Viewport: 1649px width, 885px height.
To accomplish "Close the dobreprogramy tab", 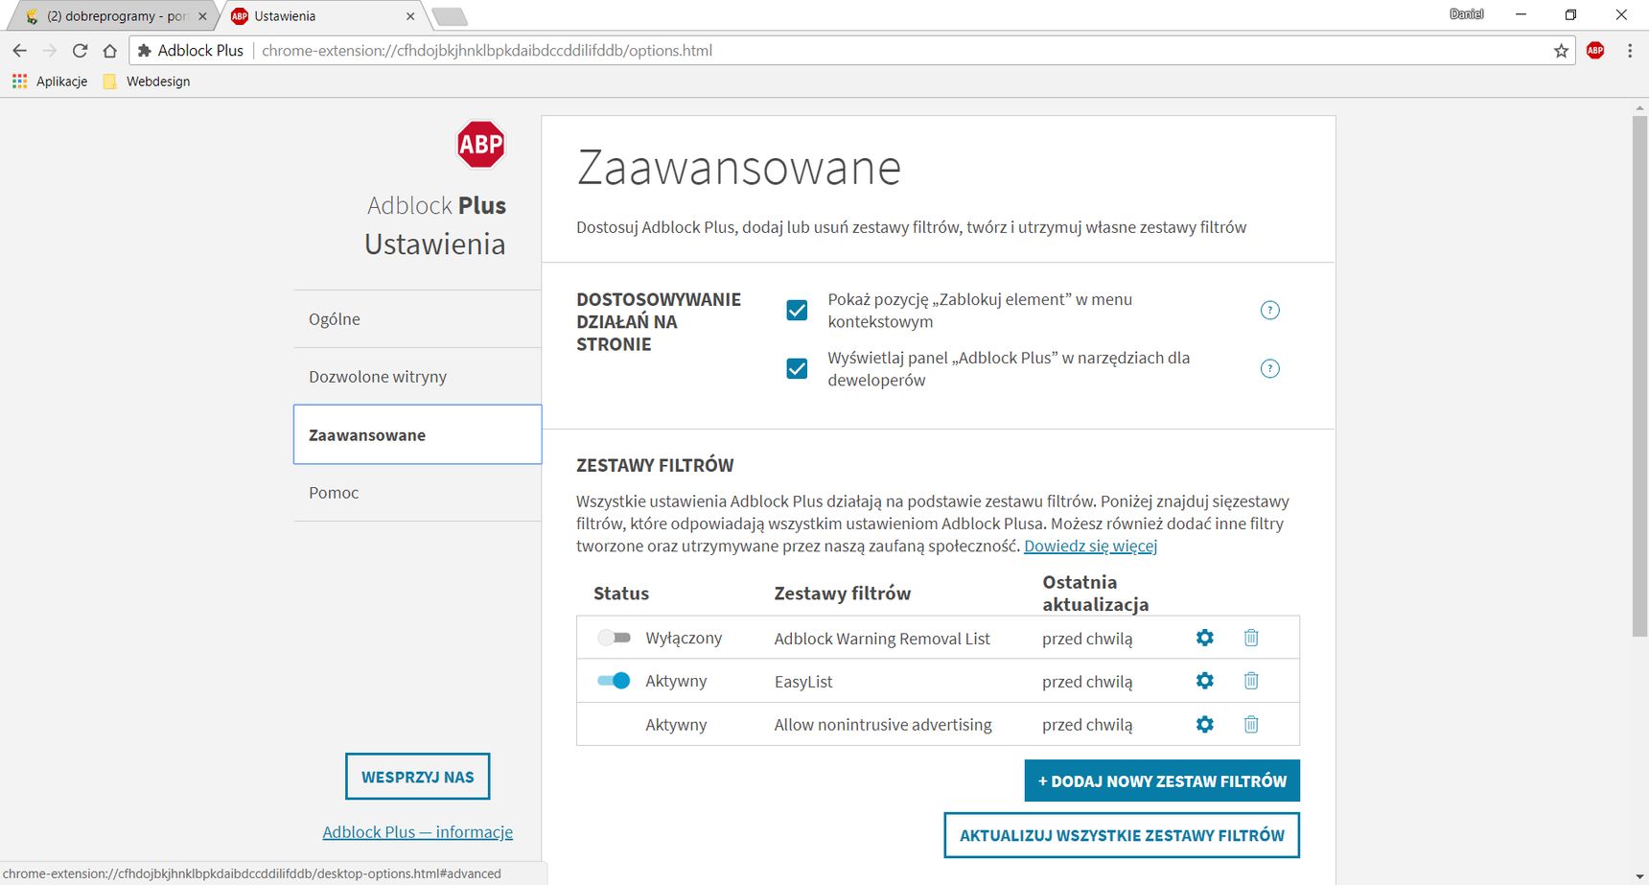I will pyautogui.click(x=202, y=16).
